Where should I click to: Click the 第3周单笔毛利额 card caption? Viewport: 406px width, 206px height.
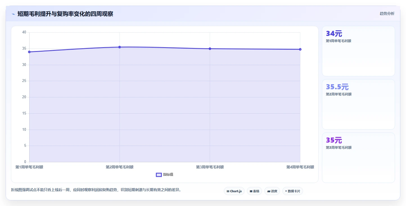point(339,148)
